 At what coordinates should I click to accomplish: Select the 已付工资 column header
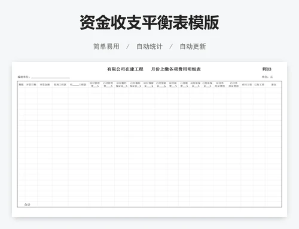[259, 84]
